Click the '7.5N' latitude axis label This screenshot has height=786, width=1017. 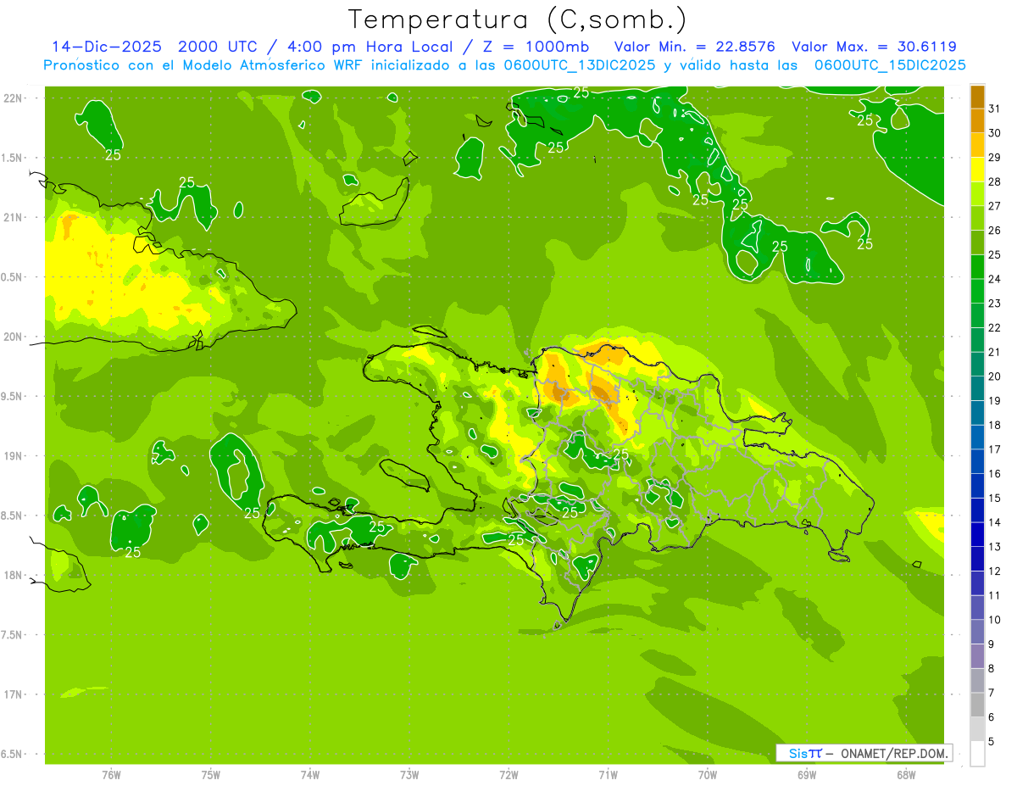(x=13, y=634)
